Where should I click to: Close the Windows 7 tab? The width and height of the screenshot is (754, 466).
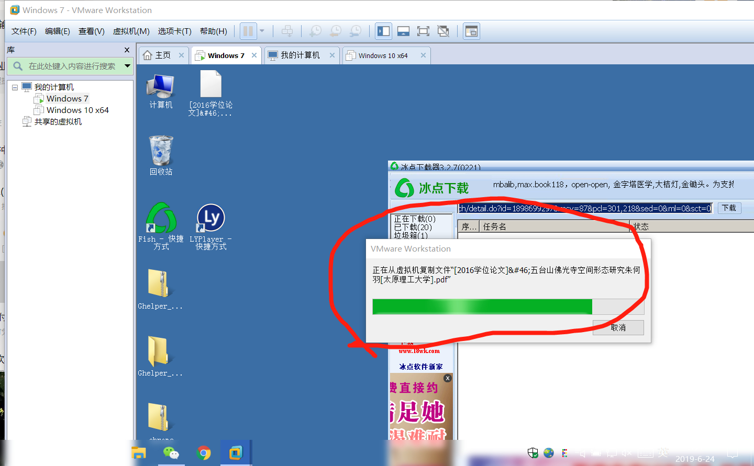[254, 55]
